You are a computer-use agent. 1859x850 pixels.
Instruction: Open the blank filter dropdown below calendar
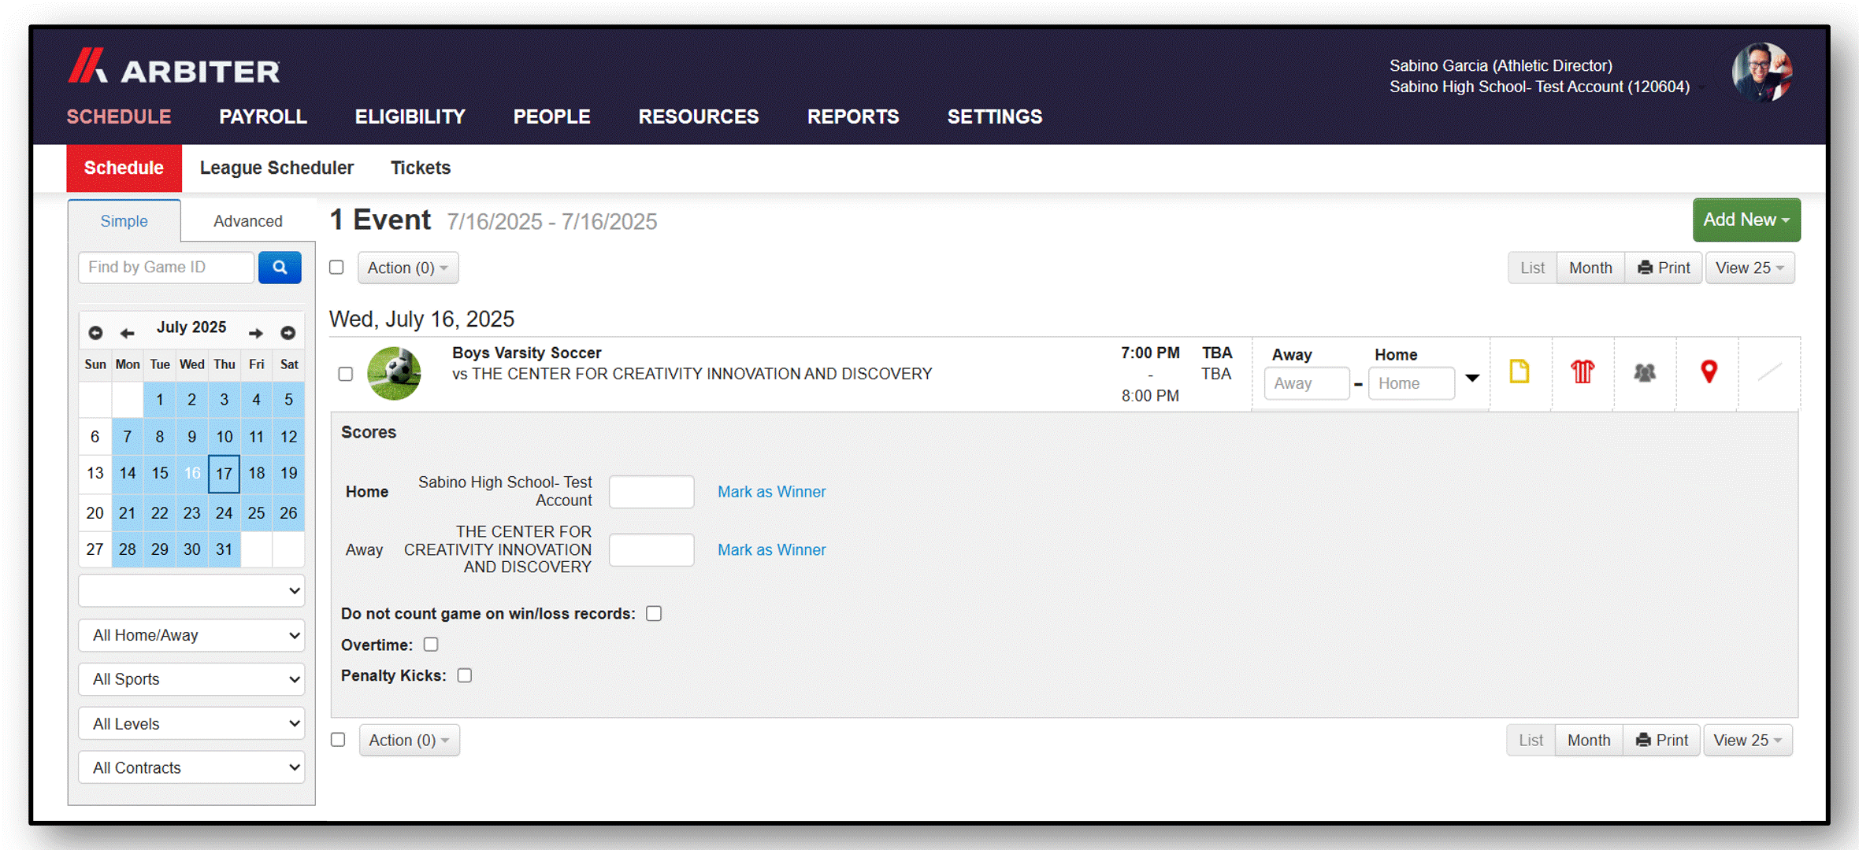(191, 590)
